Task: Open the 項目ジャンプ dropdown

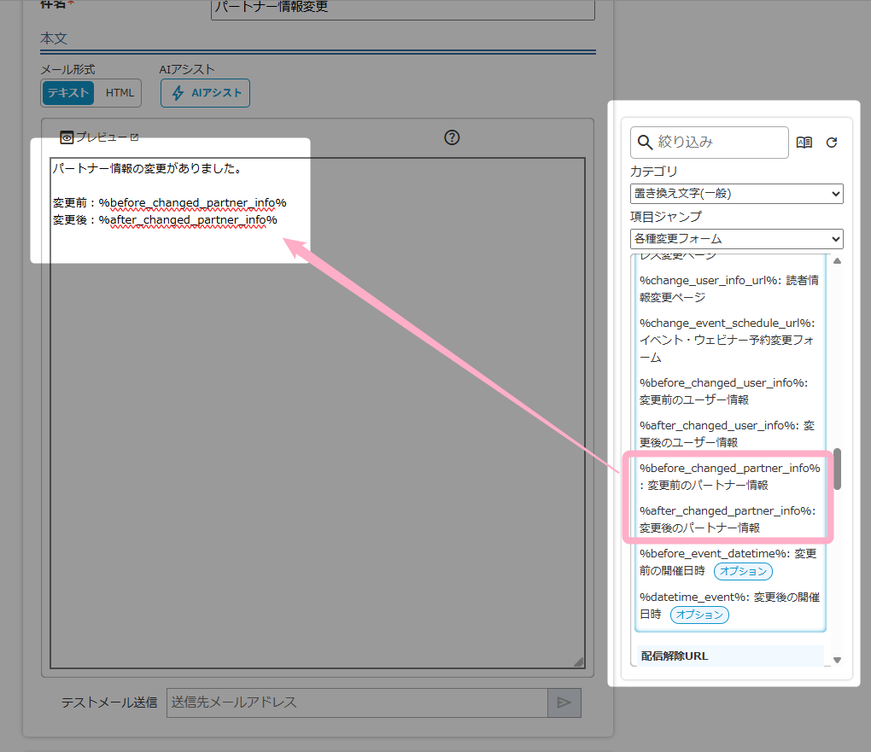Action: (x=736, y=239)
